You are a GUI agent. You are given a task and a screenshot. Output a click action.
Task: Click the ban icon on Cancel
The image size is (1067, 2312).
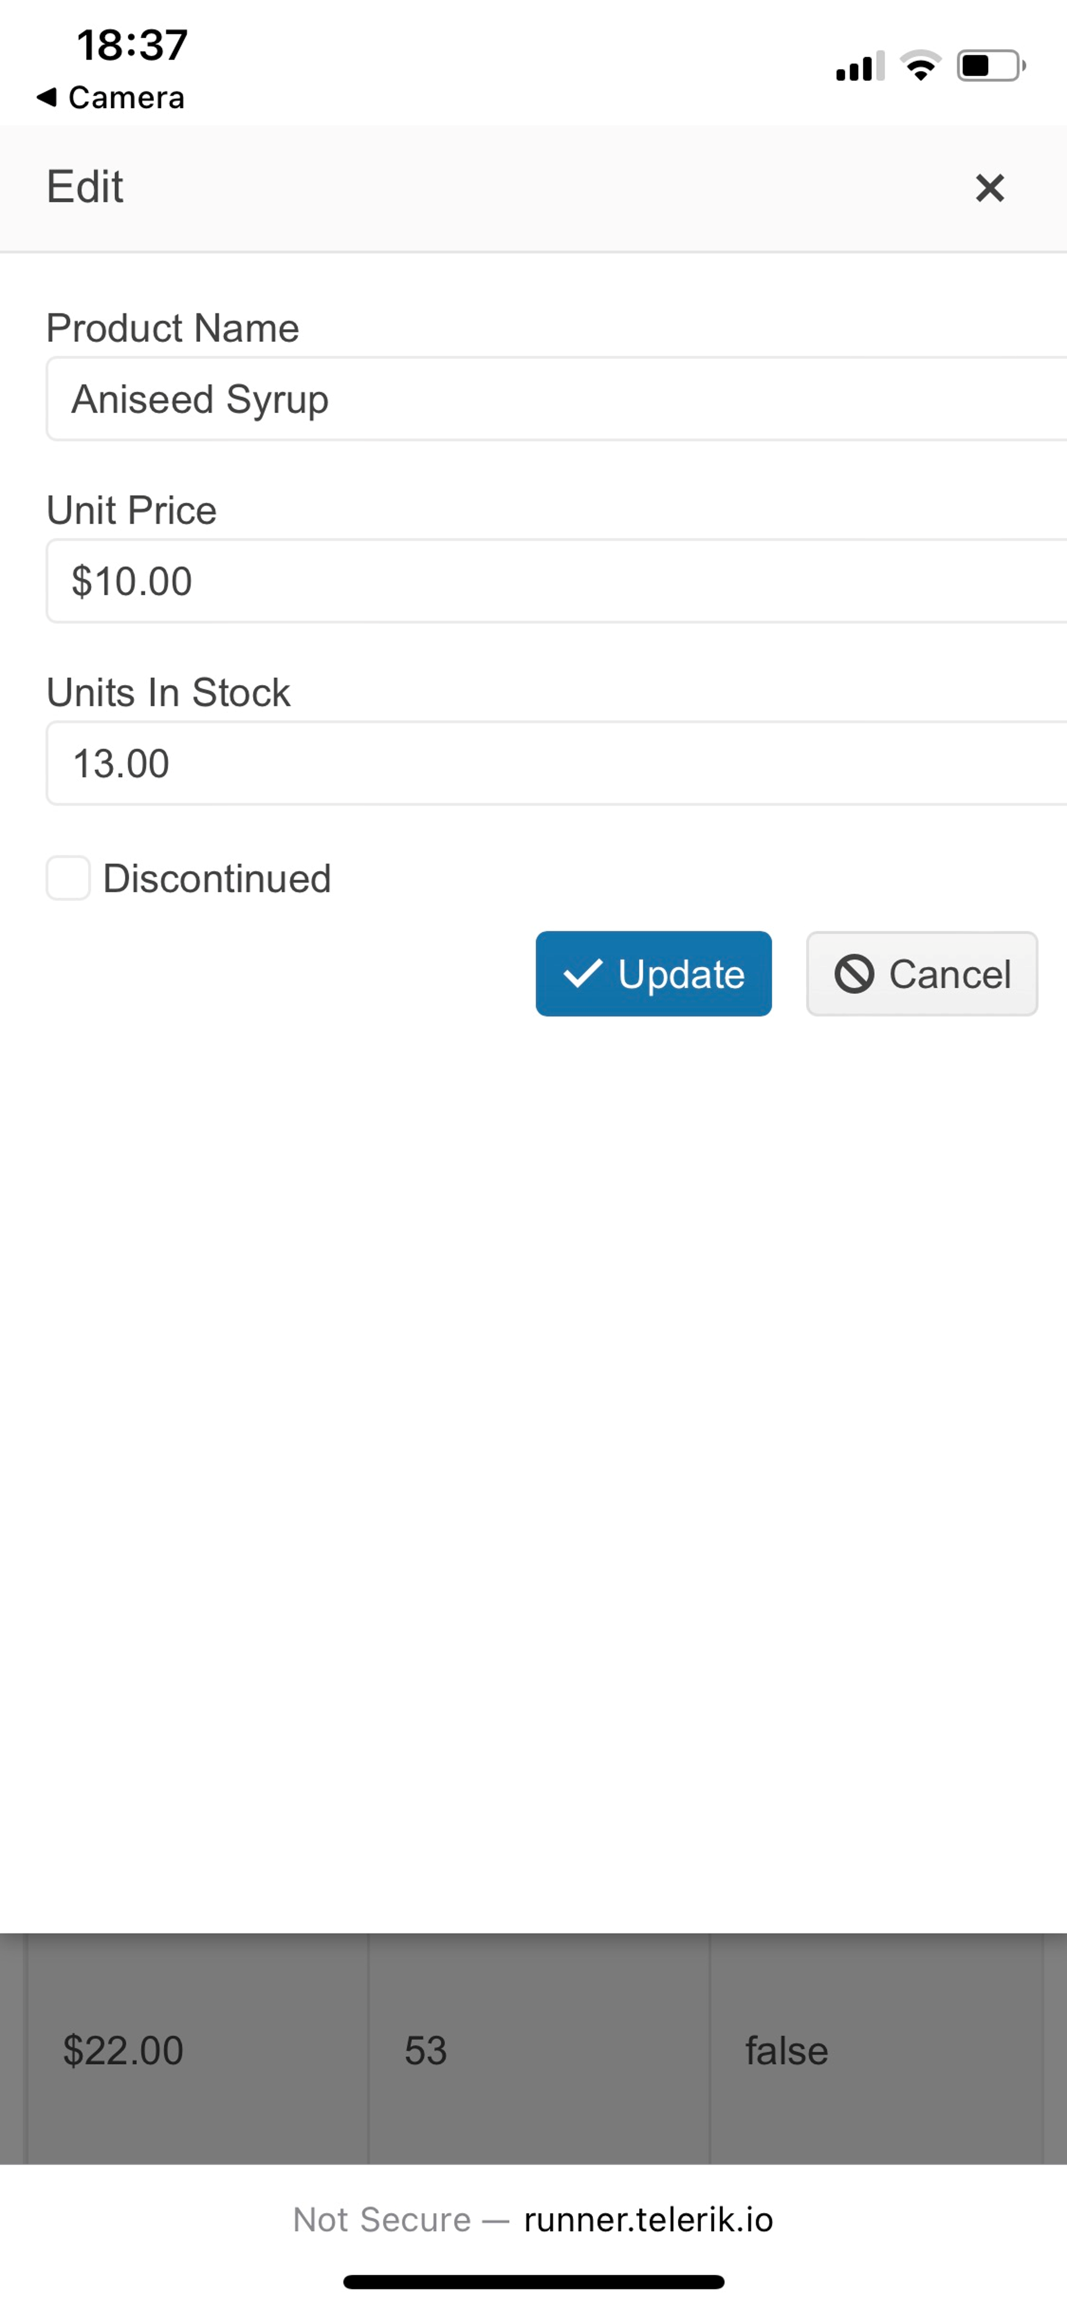click(853, 974)
